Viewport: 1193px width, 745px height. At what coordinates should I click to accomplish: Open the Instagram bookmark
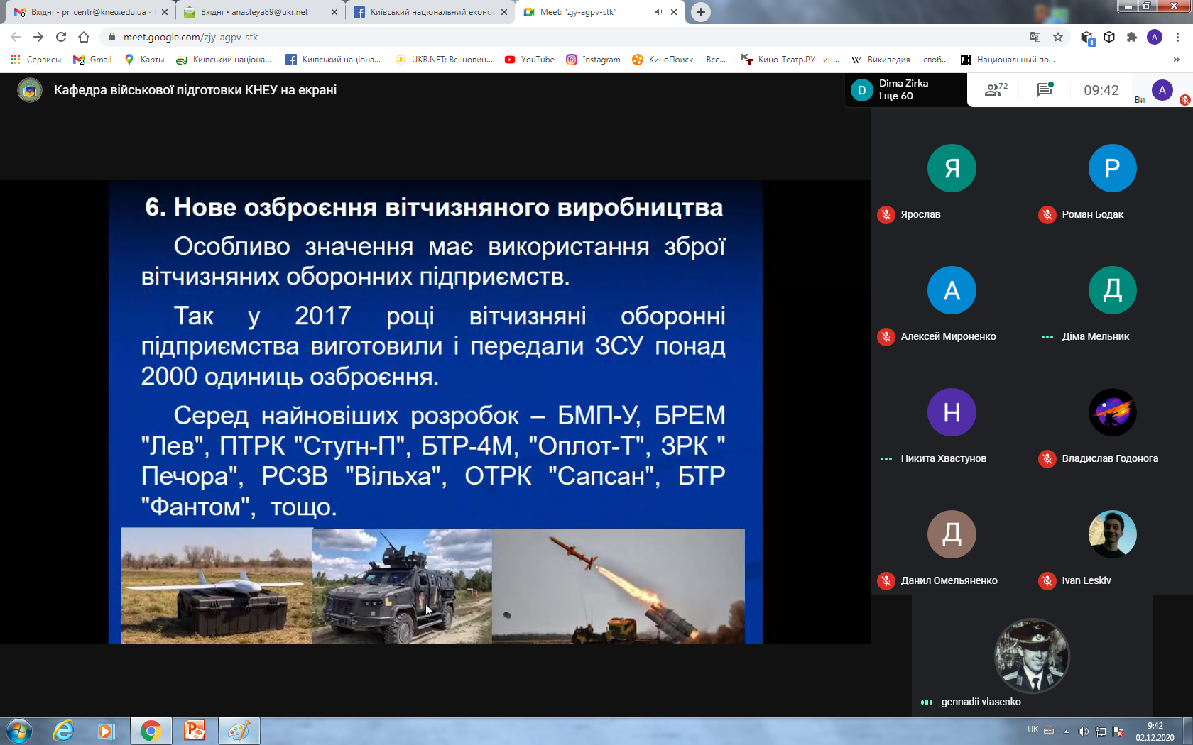[x=593, y=60]
